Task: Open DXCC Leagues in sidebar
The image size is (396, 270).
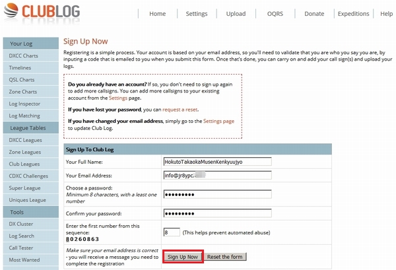Action: pos(31,140)
